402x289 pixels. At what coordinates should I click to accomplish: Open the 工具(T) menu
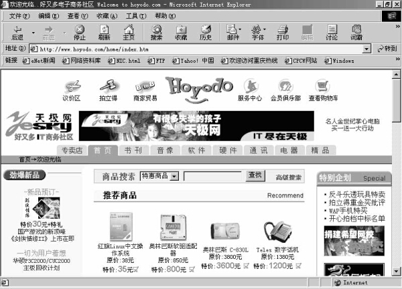point(136,16)
